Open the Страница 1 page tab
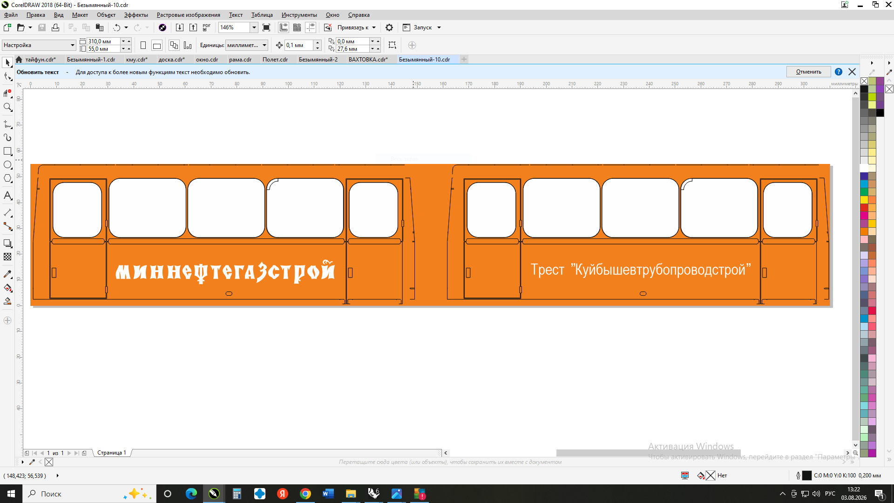The height and width of the screenshot is (503, 894). [112, 453]
